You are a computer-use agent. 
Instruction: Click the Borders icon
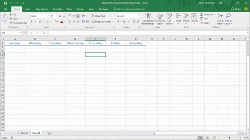(x=48, y=21)
